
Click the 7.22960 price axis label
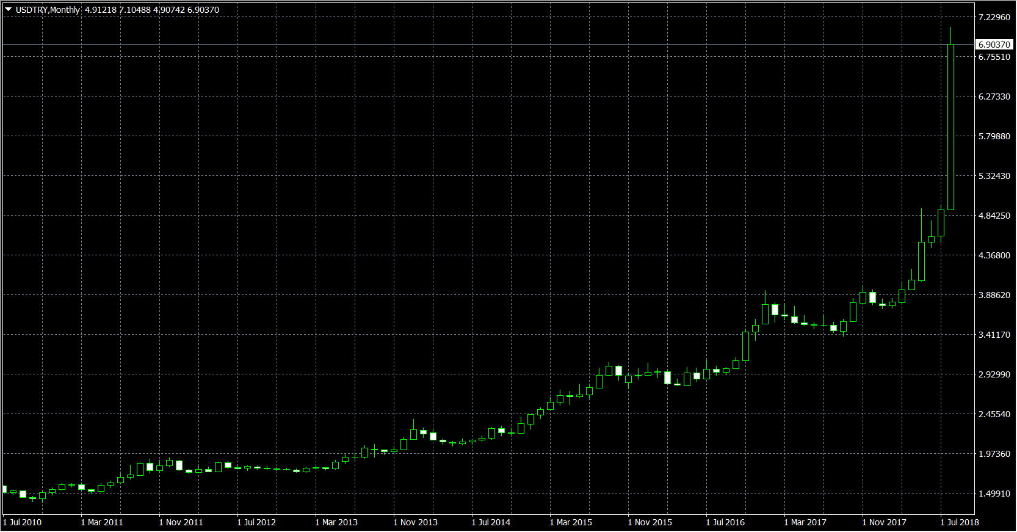pyautogui.click(x=994, y=17)
